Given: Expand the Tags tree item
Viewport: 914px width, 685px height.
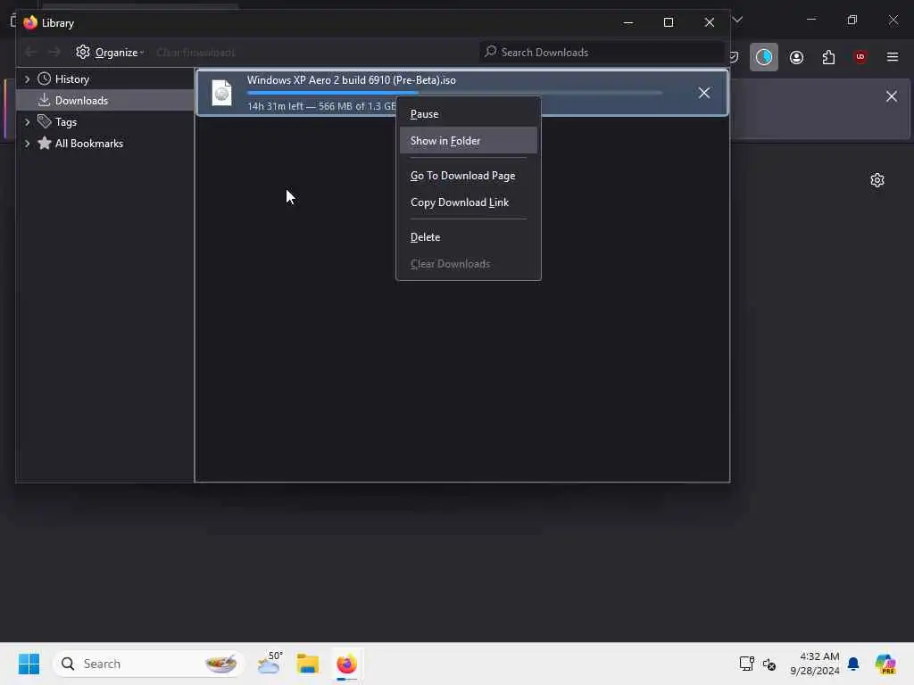Looking at the screenshot, I should 27,121.
